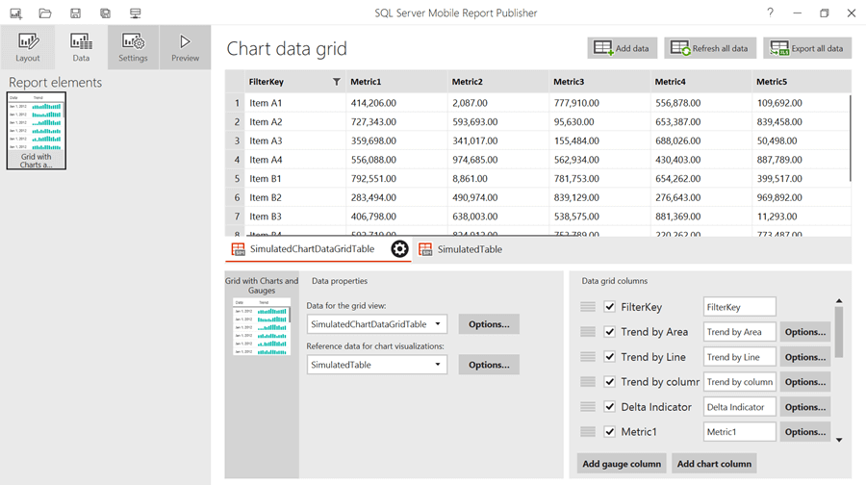This screenshot has width=866, height=485.
Task: Click the Trend by Line drag handle
Action: pyautogui.click(x=588, y=357)
